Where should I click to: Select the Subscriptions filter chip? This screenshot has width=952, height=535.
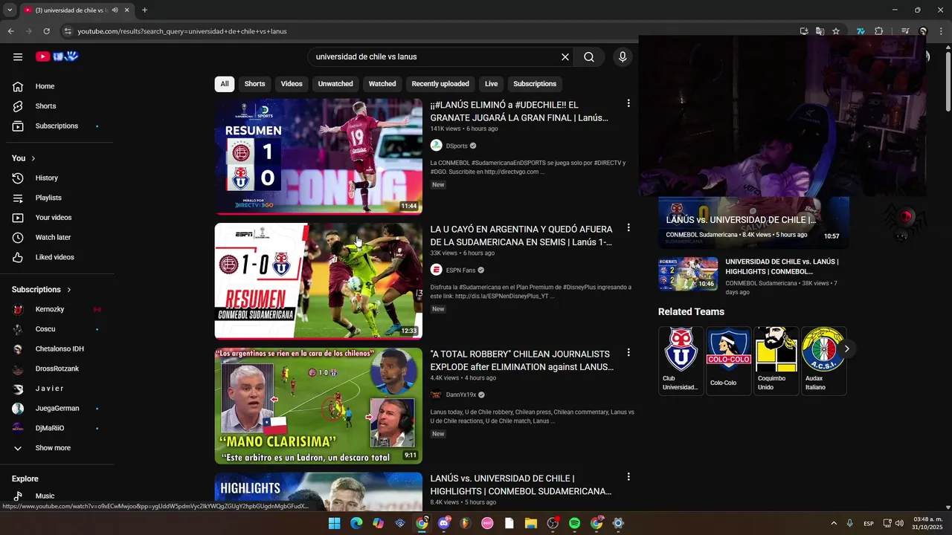coord(535,84)
